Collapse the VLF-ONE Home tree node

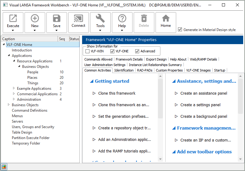coord(4,44)
